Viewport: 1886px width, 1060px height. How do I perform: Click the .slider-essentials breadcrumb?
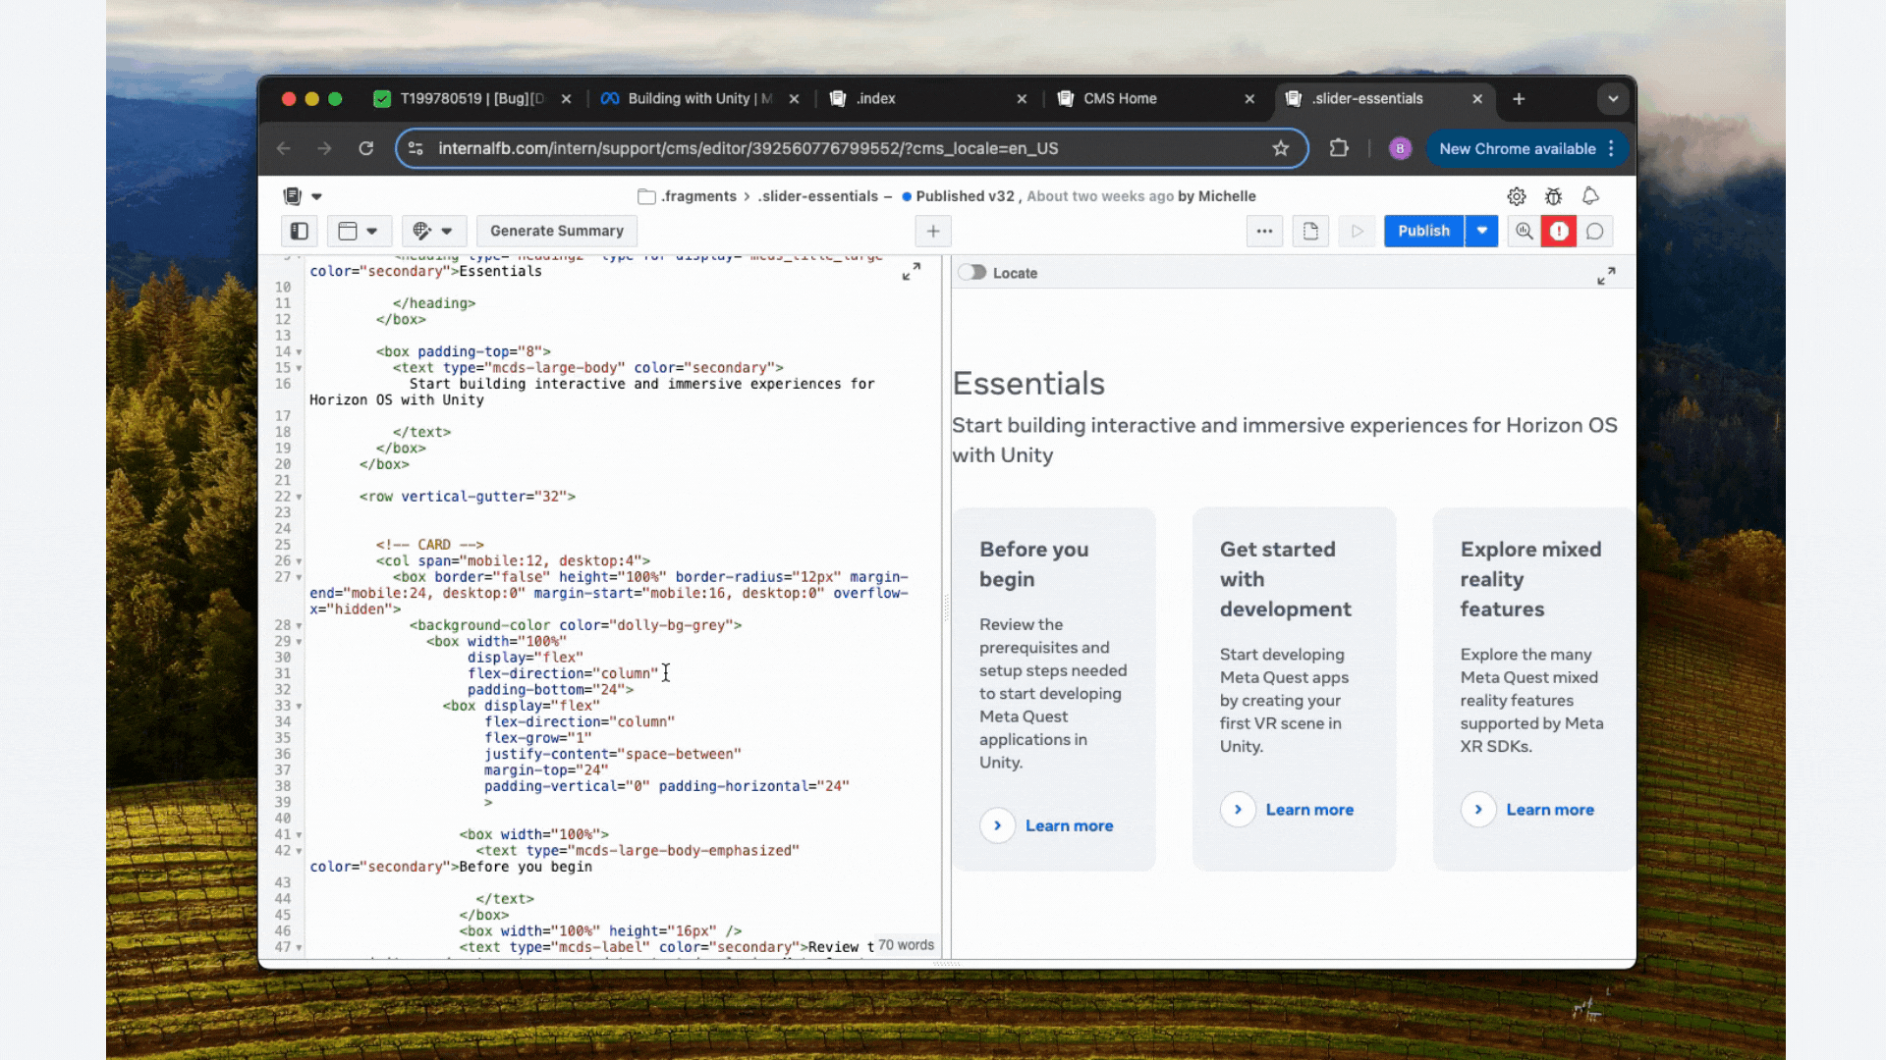[817, 196]
